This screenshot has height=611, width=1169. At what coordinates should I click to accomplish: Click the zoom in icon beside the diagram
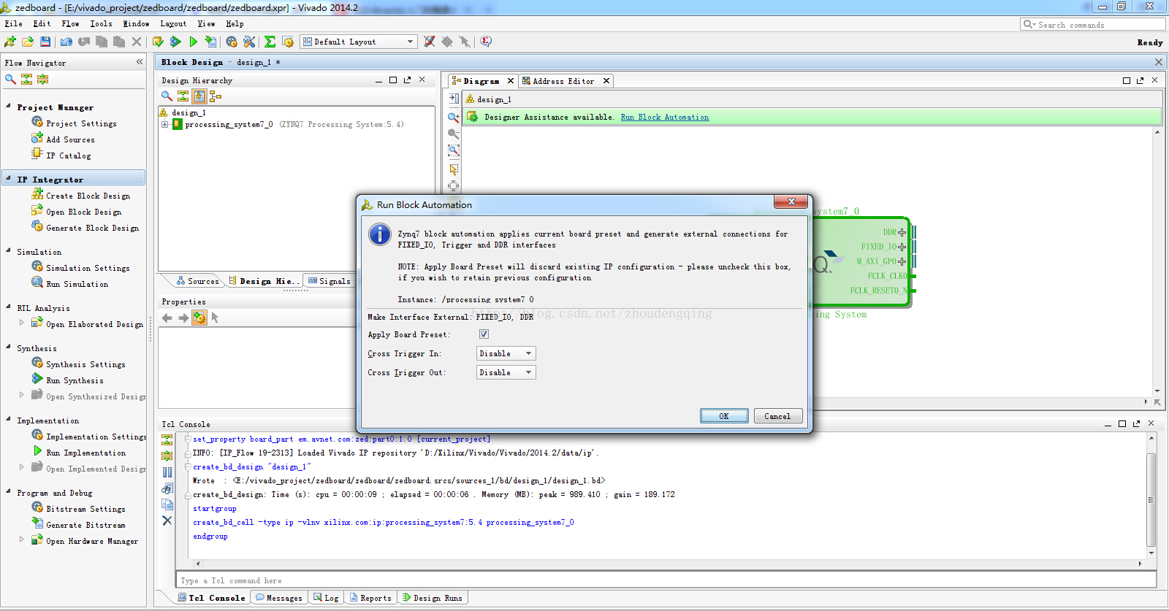tap(454, 117)
